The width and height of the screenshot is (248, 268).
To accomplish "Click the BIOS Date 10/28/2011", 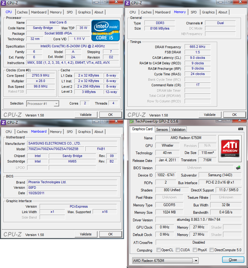I will (72, 193).
